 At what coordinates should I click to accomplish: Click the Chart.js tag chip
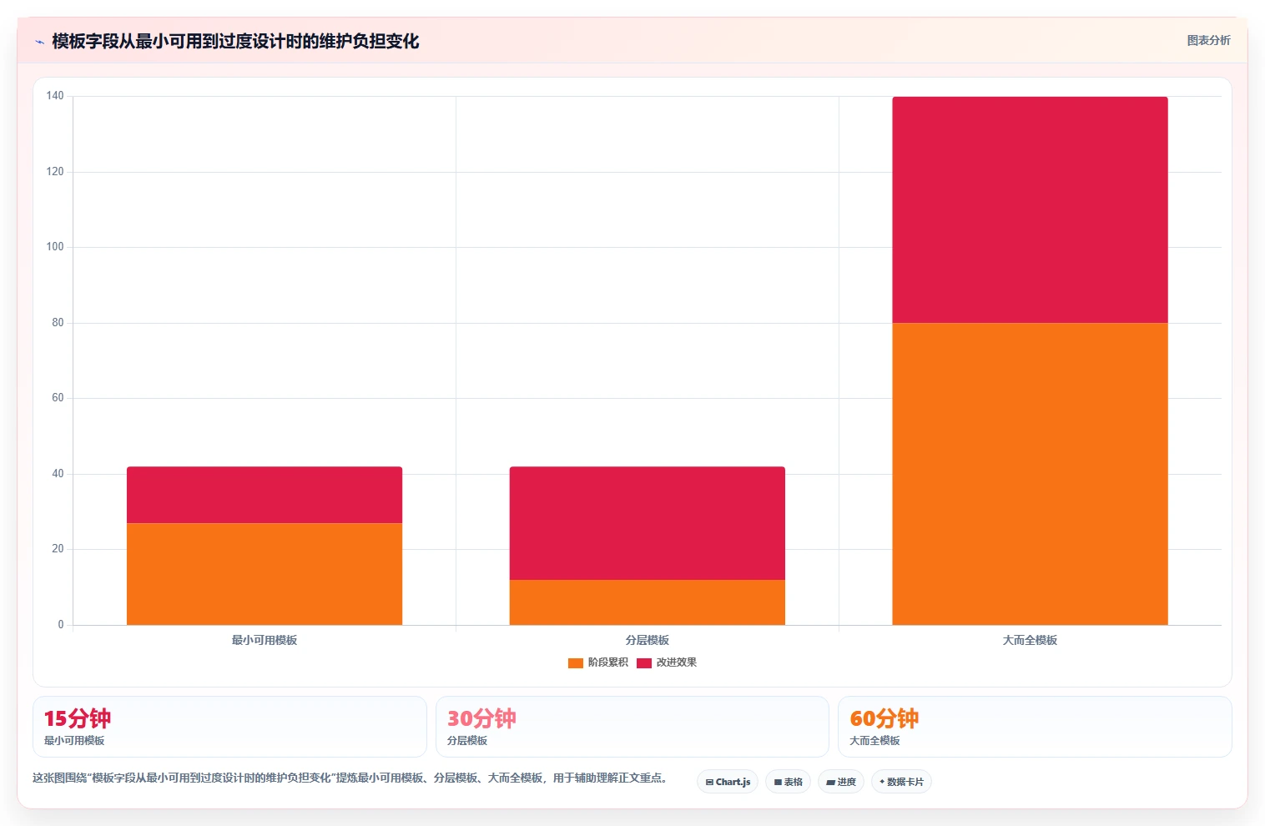pos(728,782)
